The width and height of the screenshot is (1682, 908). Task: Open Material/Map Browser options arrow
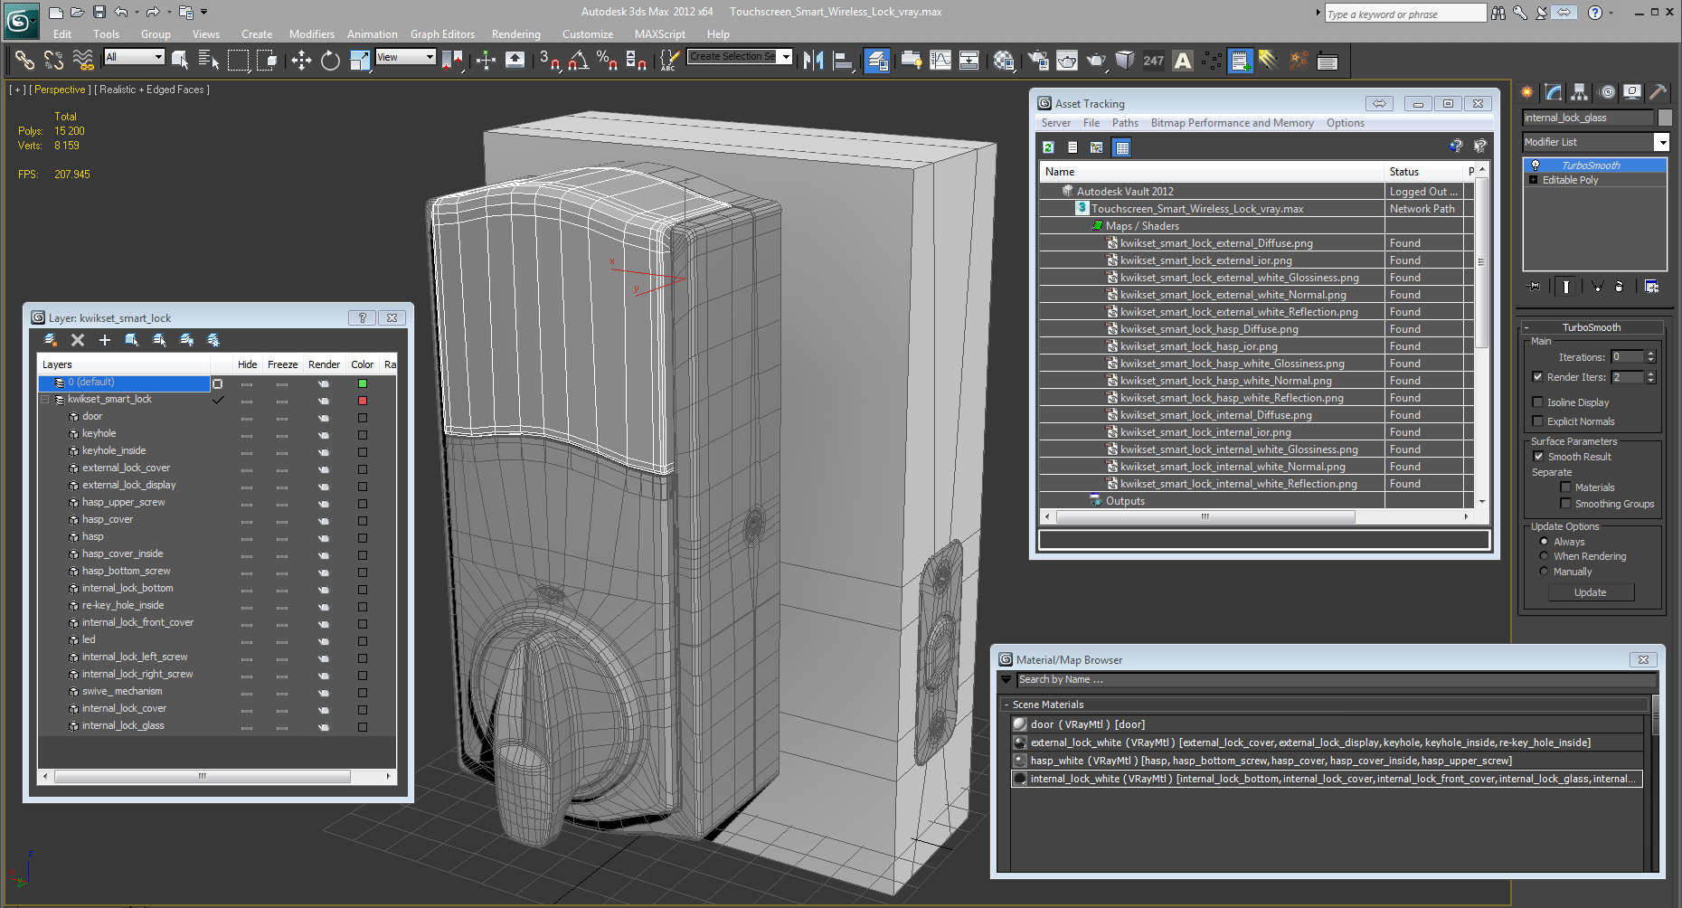click(x=1006, y=679)
